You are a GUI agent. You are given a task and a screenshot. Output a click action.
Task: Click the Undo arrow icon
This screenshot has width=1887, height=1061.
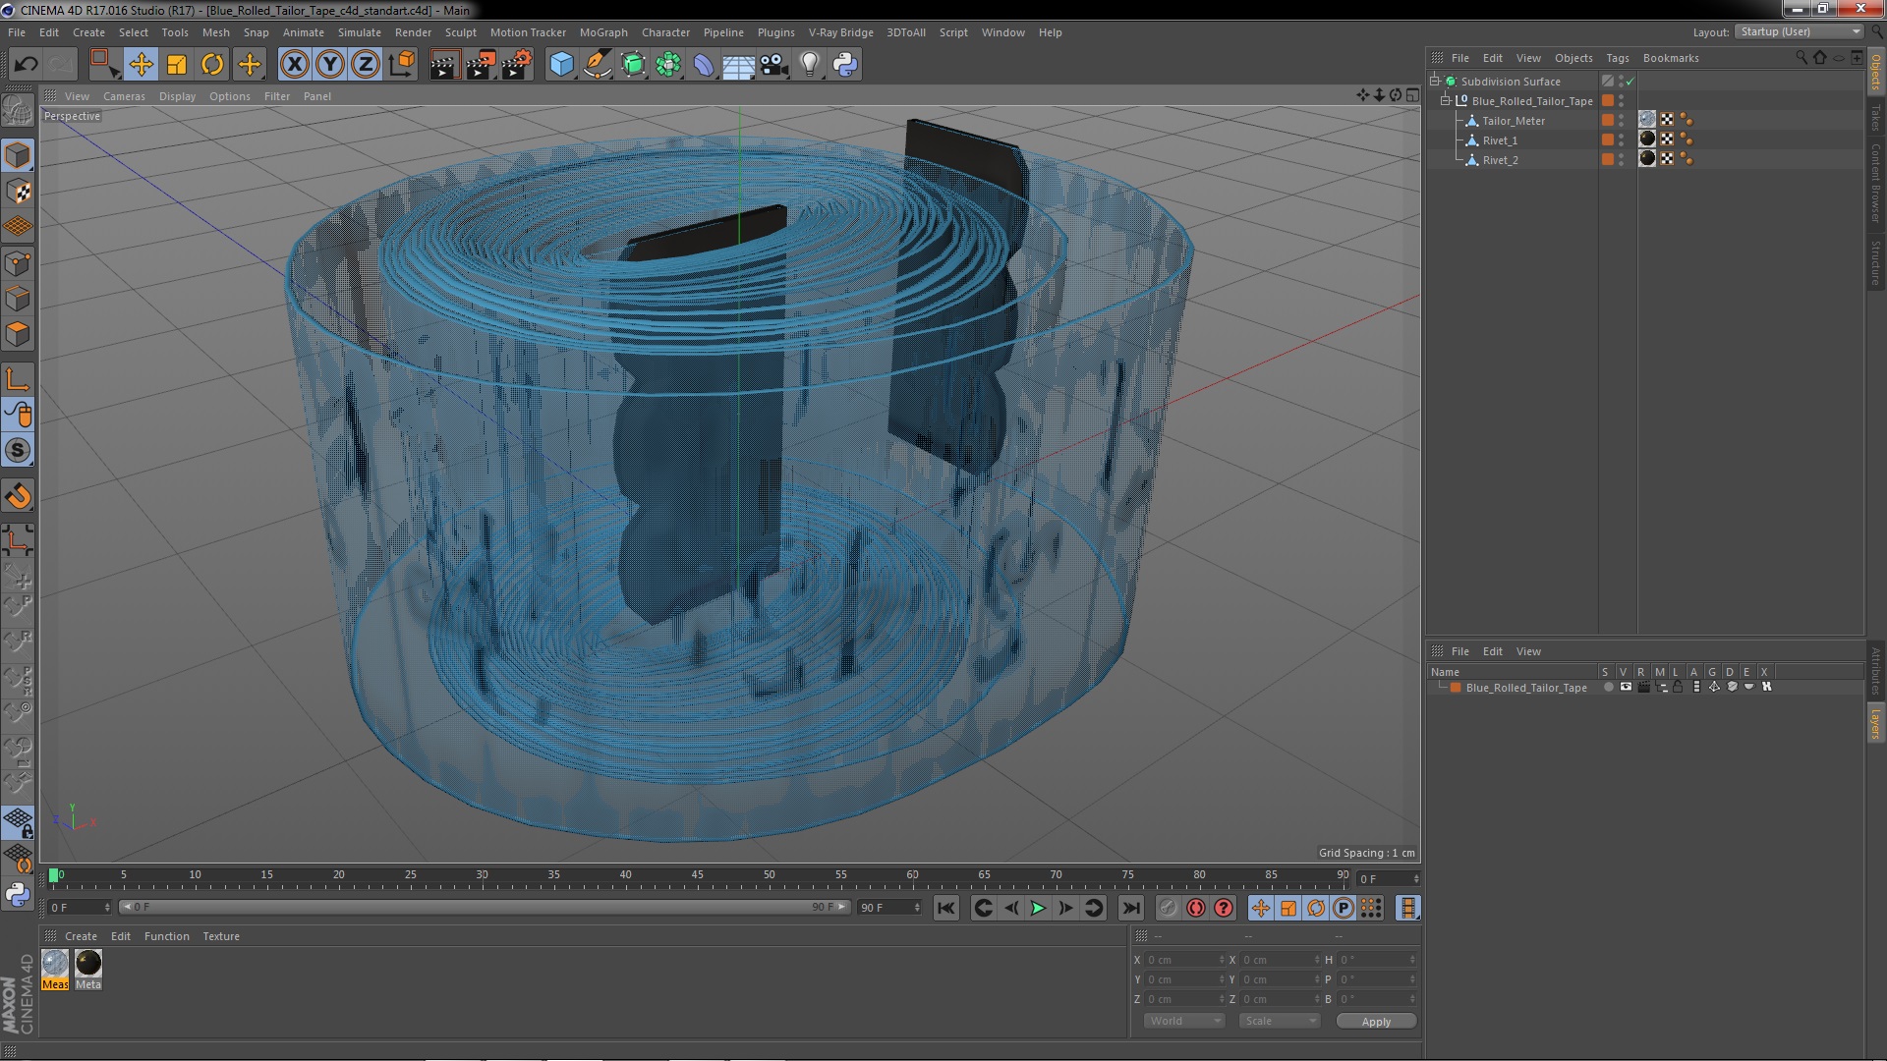coord(26,65)
